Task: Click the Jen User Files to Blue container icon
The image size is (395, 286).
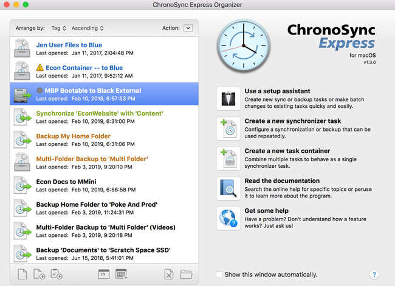Action: 22,48
